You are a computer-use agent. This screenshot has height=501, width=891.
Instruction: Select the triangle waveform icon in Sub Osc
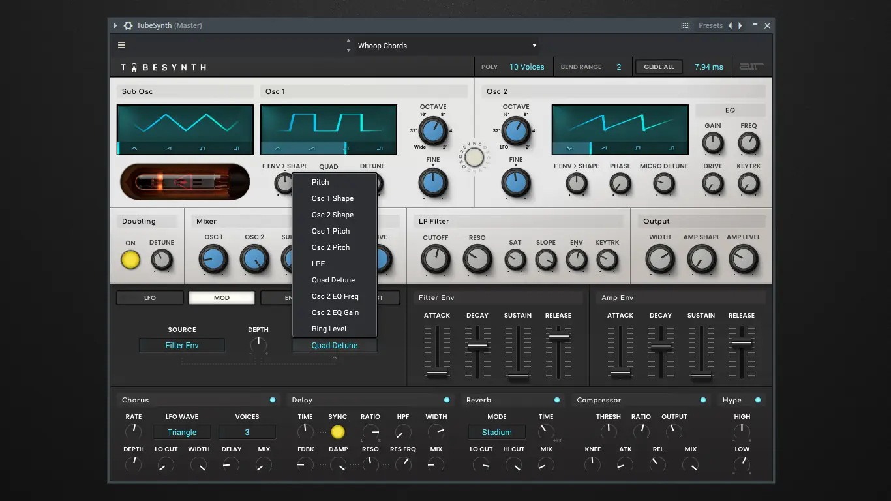click(134, 148)
